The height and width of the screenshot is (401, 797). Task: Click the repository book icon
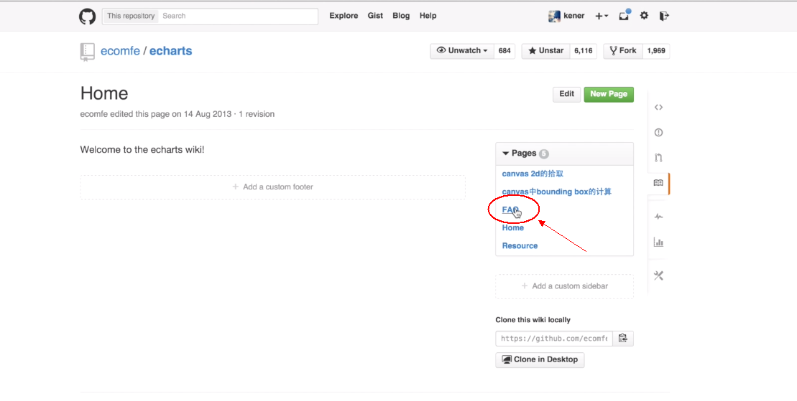(x=88, y=52)
